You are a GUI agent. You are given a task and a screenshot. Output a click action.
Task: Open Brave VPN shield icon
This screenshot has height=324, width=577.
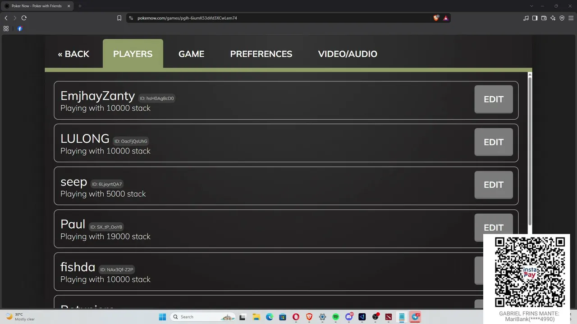562,18
